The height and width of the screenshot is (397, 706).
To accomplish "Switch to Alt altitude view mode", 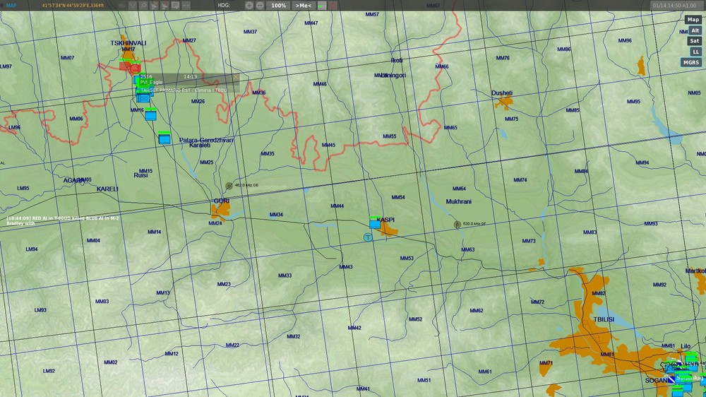I will coord(695,30).
